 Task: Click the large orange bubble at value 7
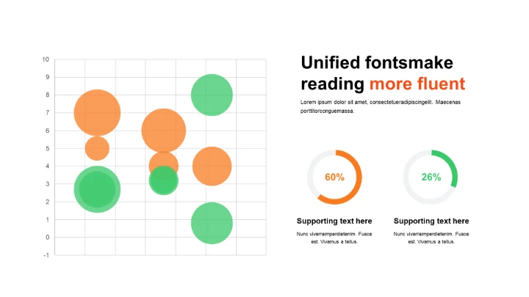point(97,113)
